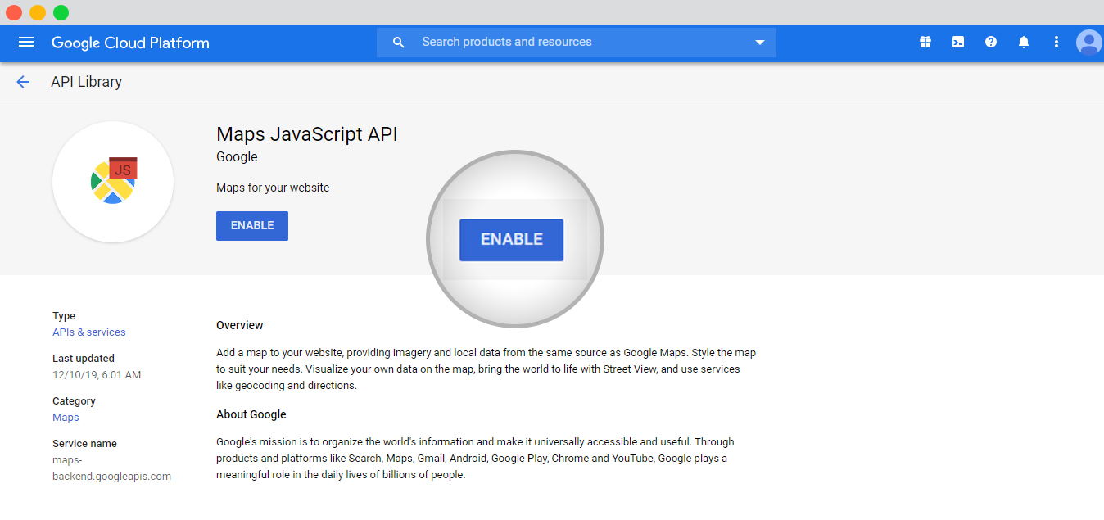Click the Maps JavaScript API logo

click(x=113, y=182)
